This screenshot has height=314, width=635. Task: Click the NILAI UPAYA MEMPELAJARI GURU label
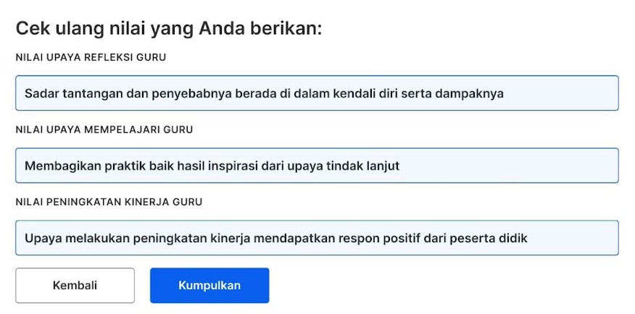[104, 130]
